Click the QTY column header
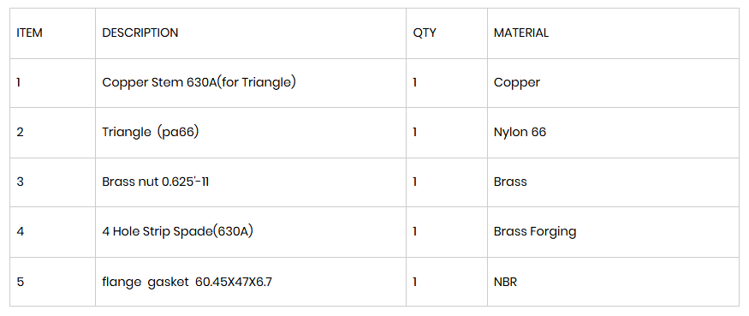Viewport: 749px width, 316px height. [447, 33]
